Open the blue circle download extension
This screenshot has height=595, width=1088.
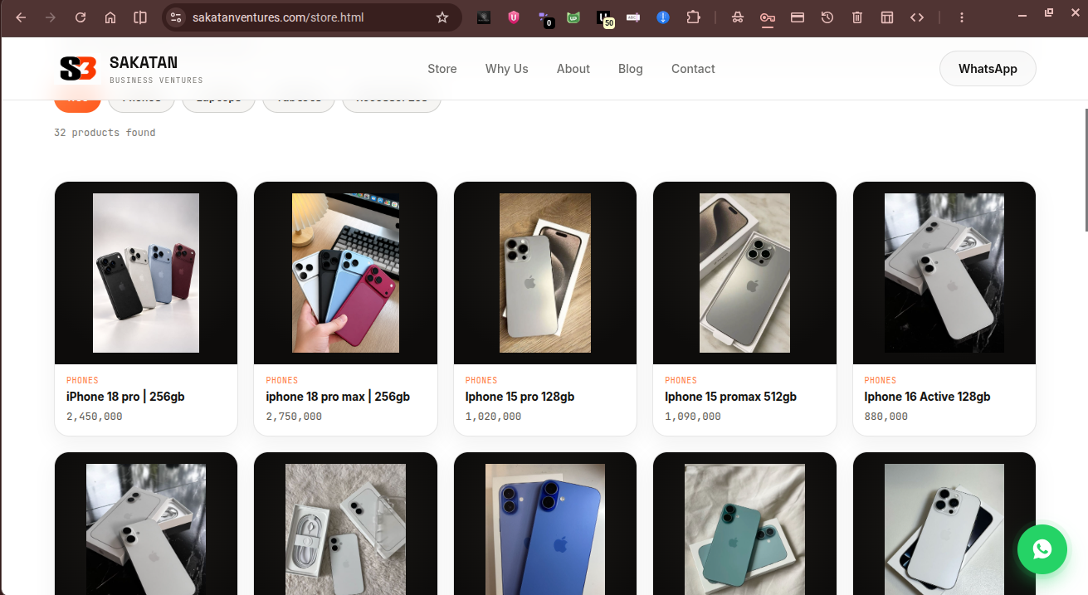[x=663, y=17]
